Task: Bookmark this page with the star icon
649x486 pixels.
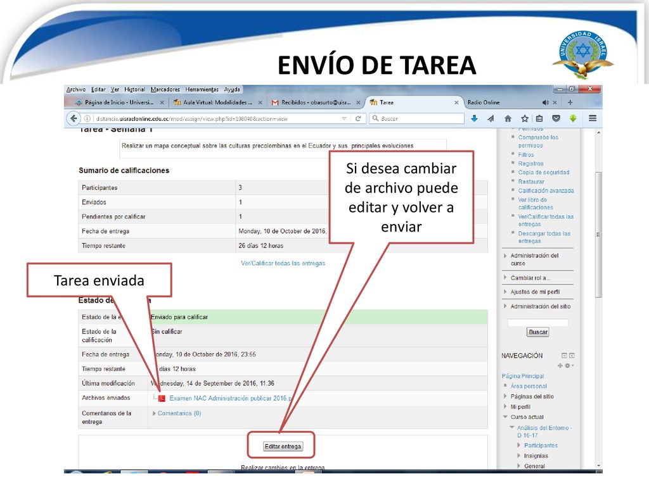Action: pos(524,118)
